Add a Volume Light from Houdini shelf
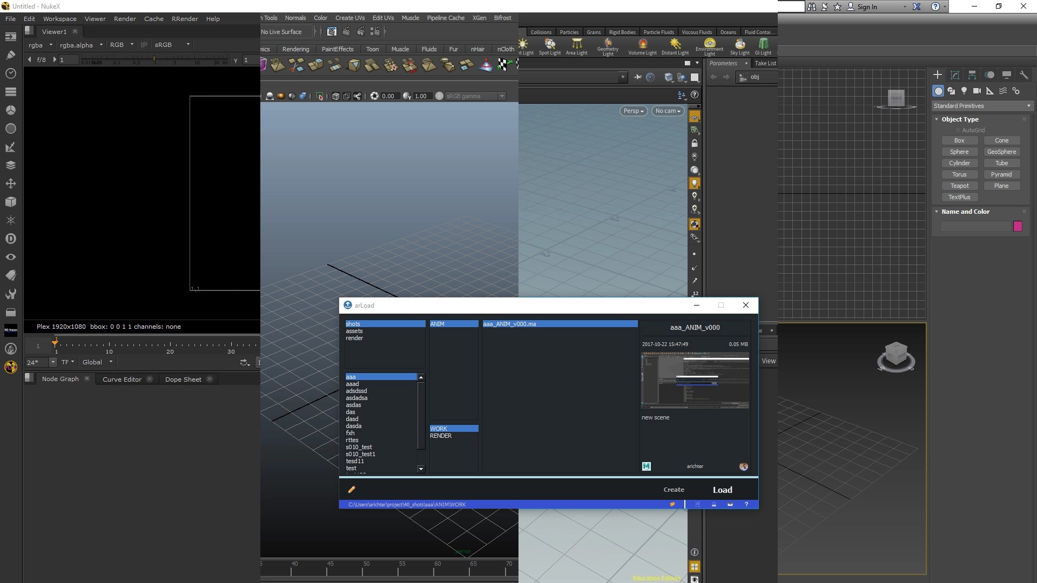This screenshot has width=1037, height=583. (x=643, y=46)
